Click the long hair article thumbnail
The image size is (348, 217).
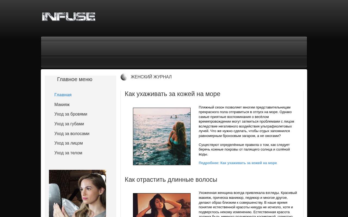click(162, 205)
